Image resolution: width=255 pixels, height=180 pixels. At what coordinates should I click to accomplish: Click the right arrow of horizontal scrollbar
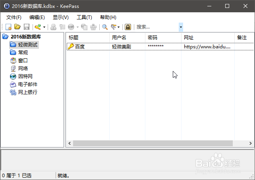[251, 143]
